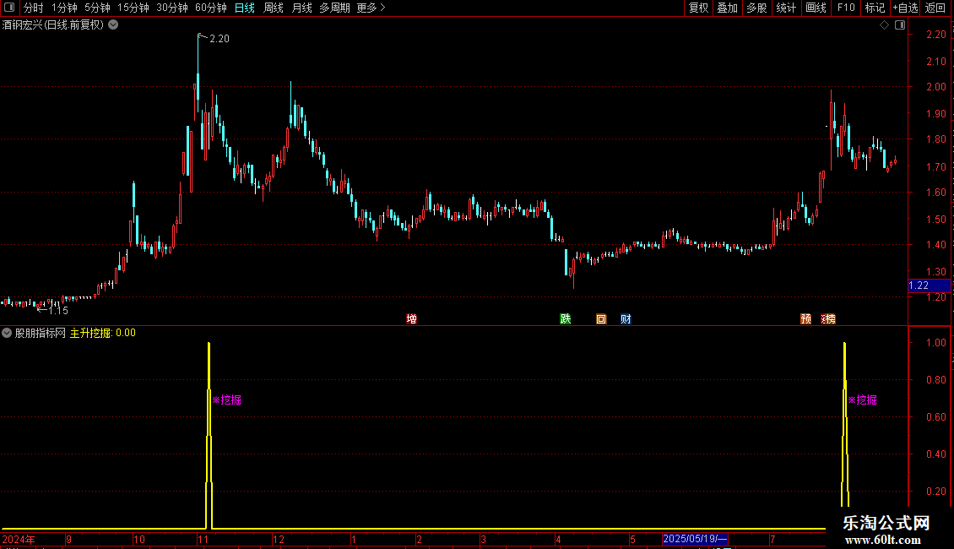Click the 2024年 label on time axis
Screen dimensions: 954x549
[19, 539]
